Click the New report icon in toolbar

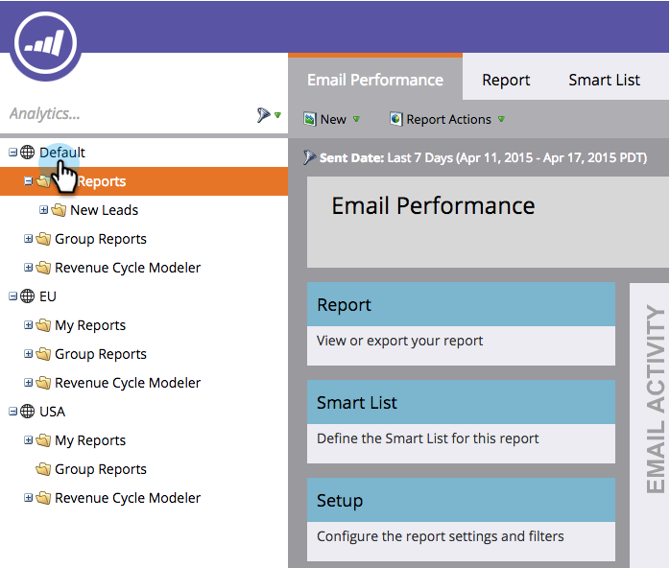tap(310, 119)
